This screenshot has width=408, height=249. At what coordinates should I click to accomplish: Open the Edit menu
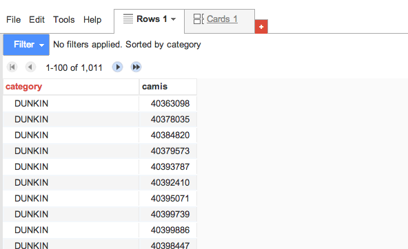tap(37, 20)
